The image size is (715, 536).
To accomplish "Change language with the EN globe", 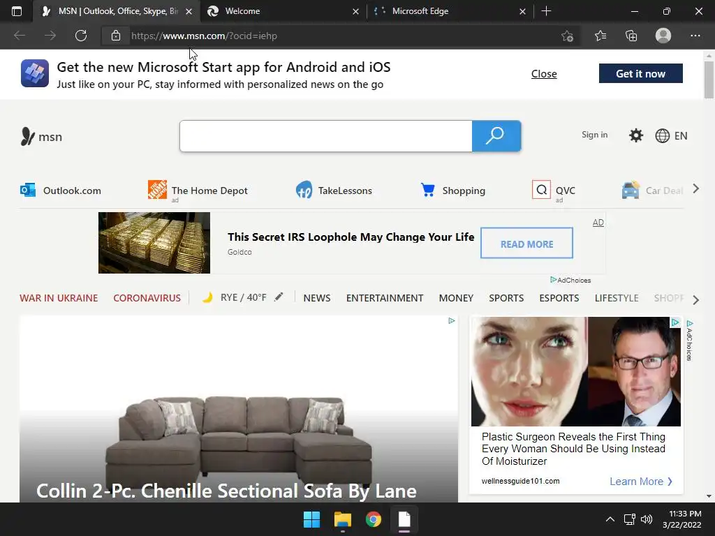I will click(671, 135).
